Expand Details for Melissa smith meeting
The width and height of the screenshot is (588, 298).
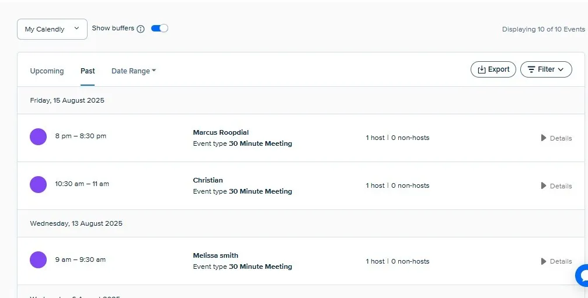(556, 261)
